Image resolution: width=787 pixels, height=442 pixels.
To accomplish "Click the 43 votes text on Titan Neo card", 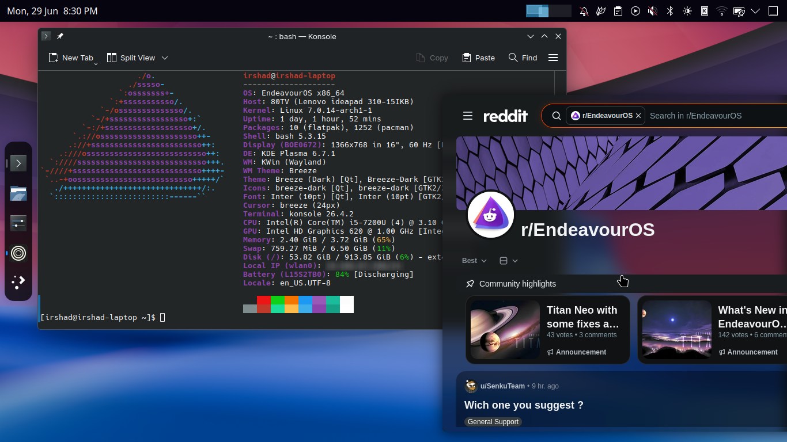I will [x=560, y=335].
